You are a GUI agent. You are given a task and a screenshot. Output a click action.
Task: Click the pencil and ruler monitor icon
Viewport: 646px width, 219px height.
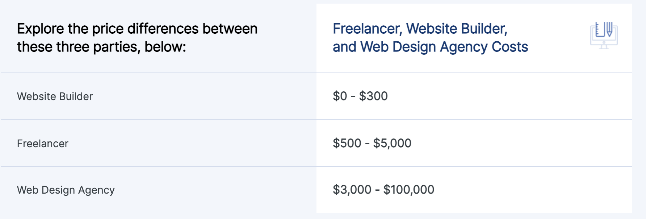[x=604, y=36]
